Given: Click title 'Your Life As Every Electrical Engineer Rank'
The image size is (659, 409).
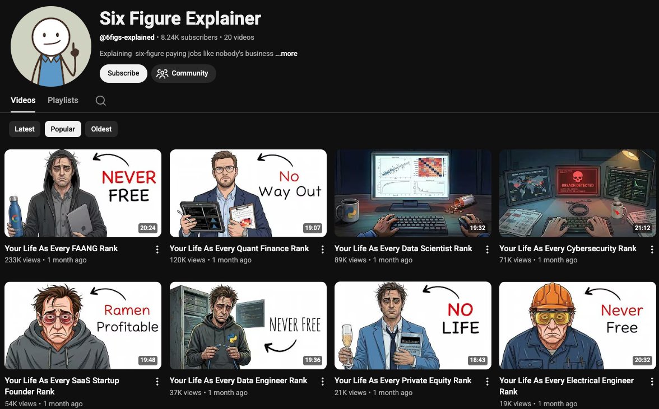Looking at the screenshot, I should (x=567, y=386).
